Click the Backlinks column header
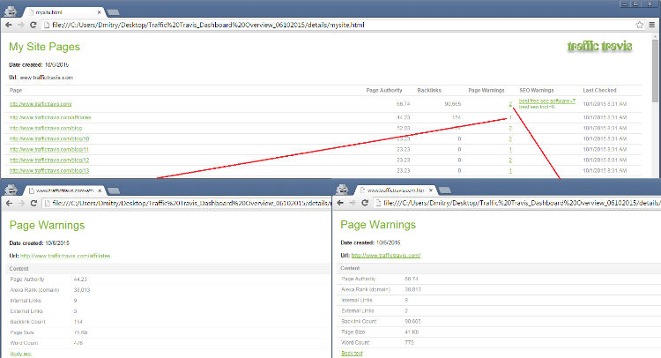The height and width of the screenshot is (358, 661). point(429,90)
